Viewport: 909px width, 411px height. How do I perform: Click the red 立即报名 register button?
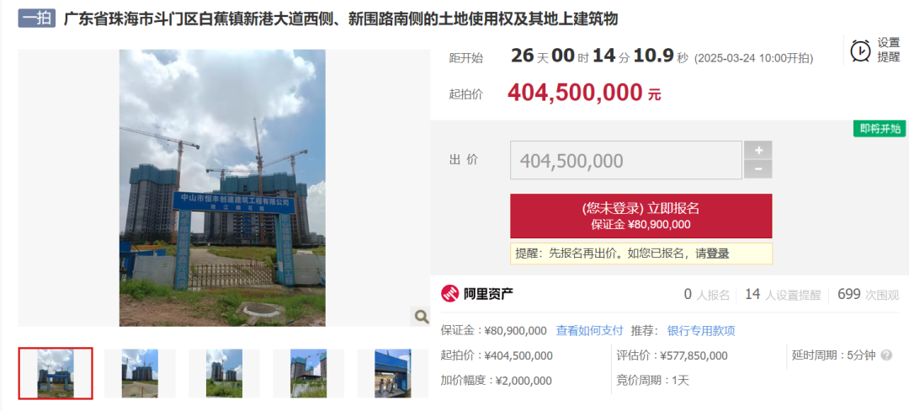tap(641, 216)
